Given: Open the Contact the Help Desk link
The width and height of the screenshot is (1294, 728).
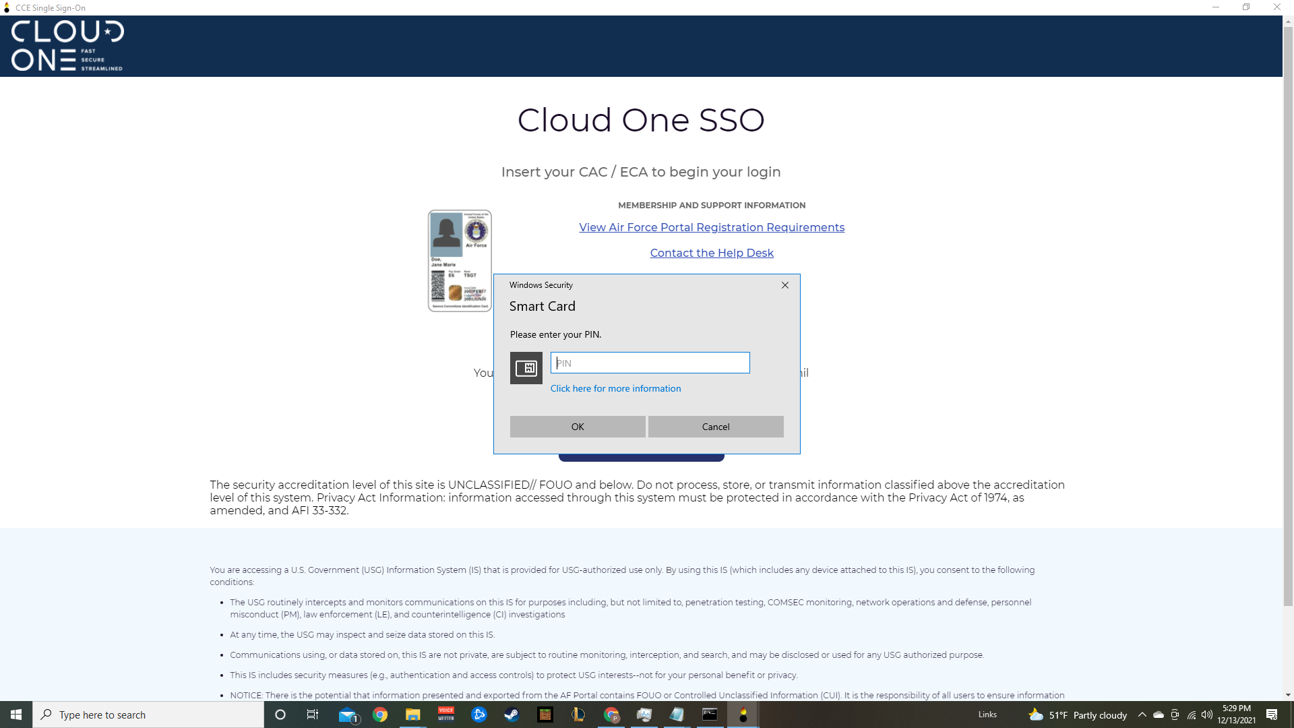Looking at the screenshot, I should [712, 253].
